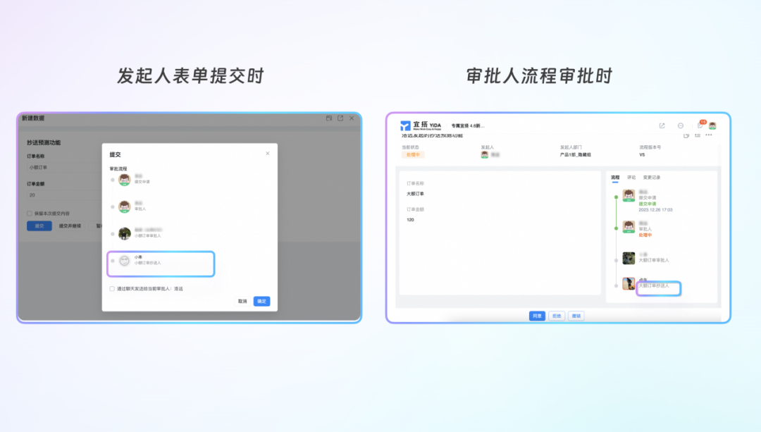The width and height of the screenshot is (761, 432).
Task: Click the 拒绝 reject button
Action: pos(557,316)
